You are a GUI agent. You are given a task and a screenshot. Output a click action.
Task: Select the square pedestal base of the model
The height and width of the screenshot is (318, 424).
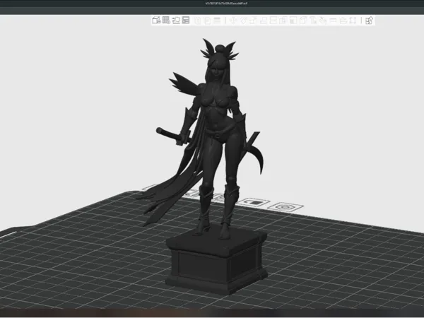point(216,261)
